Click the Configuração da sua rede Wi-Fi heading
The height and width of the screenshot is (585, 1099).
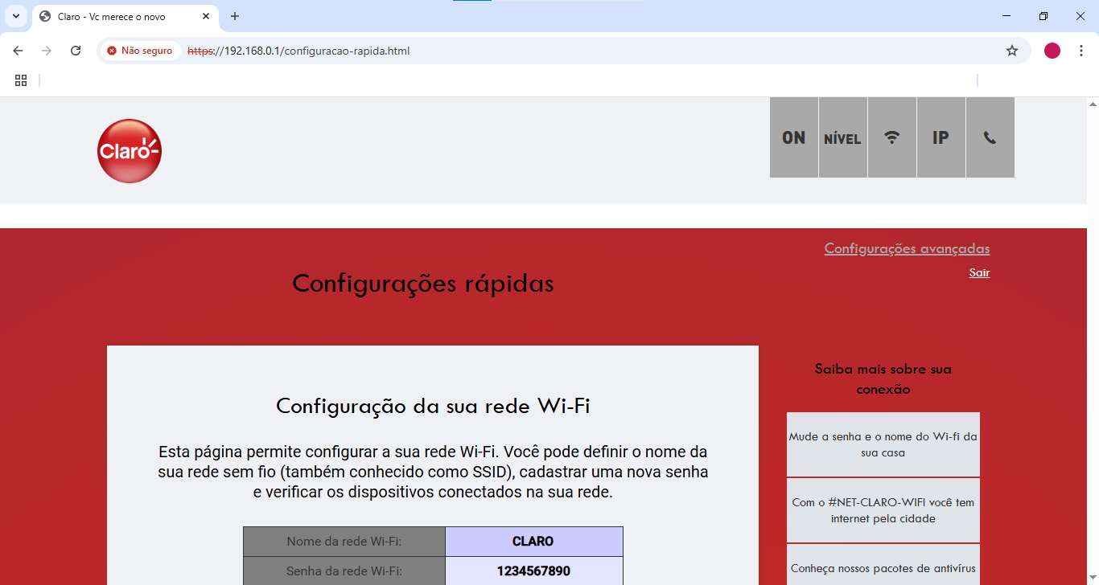[x=433, y=406]
